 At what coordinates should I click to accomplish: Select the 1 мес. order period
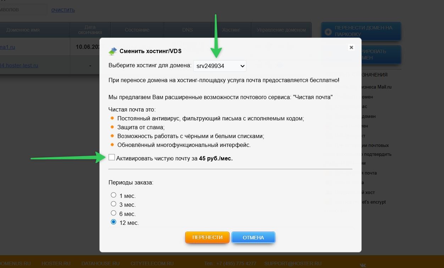coord(113,195)
